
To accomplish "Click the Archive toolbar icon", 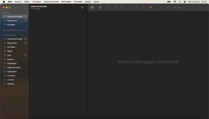I will pos(109,8).
